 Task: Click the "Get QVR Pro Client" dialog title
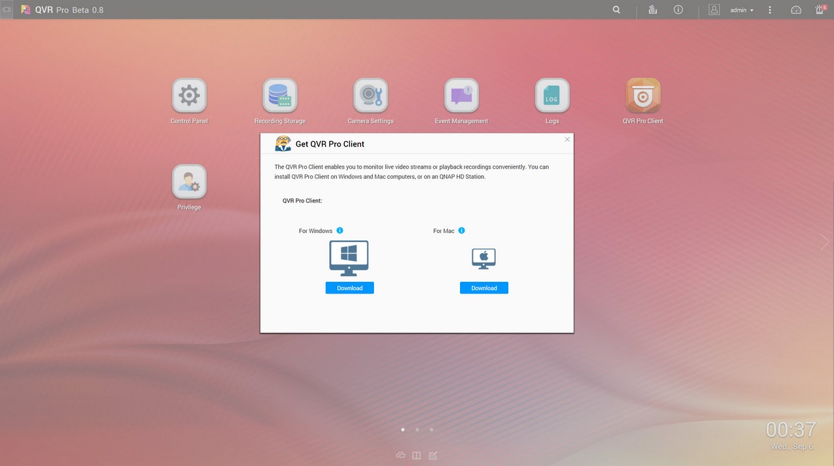(330, 144)
